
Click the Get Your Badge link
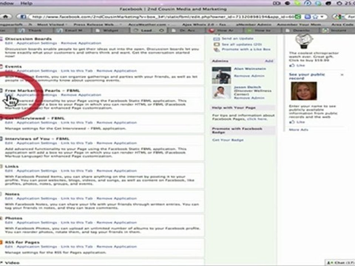228,140
